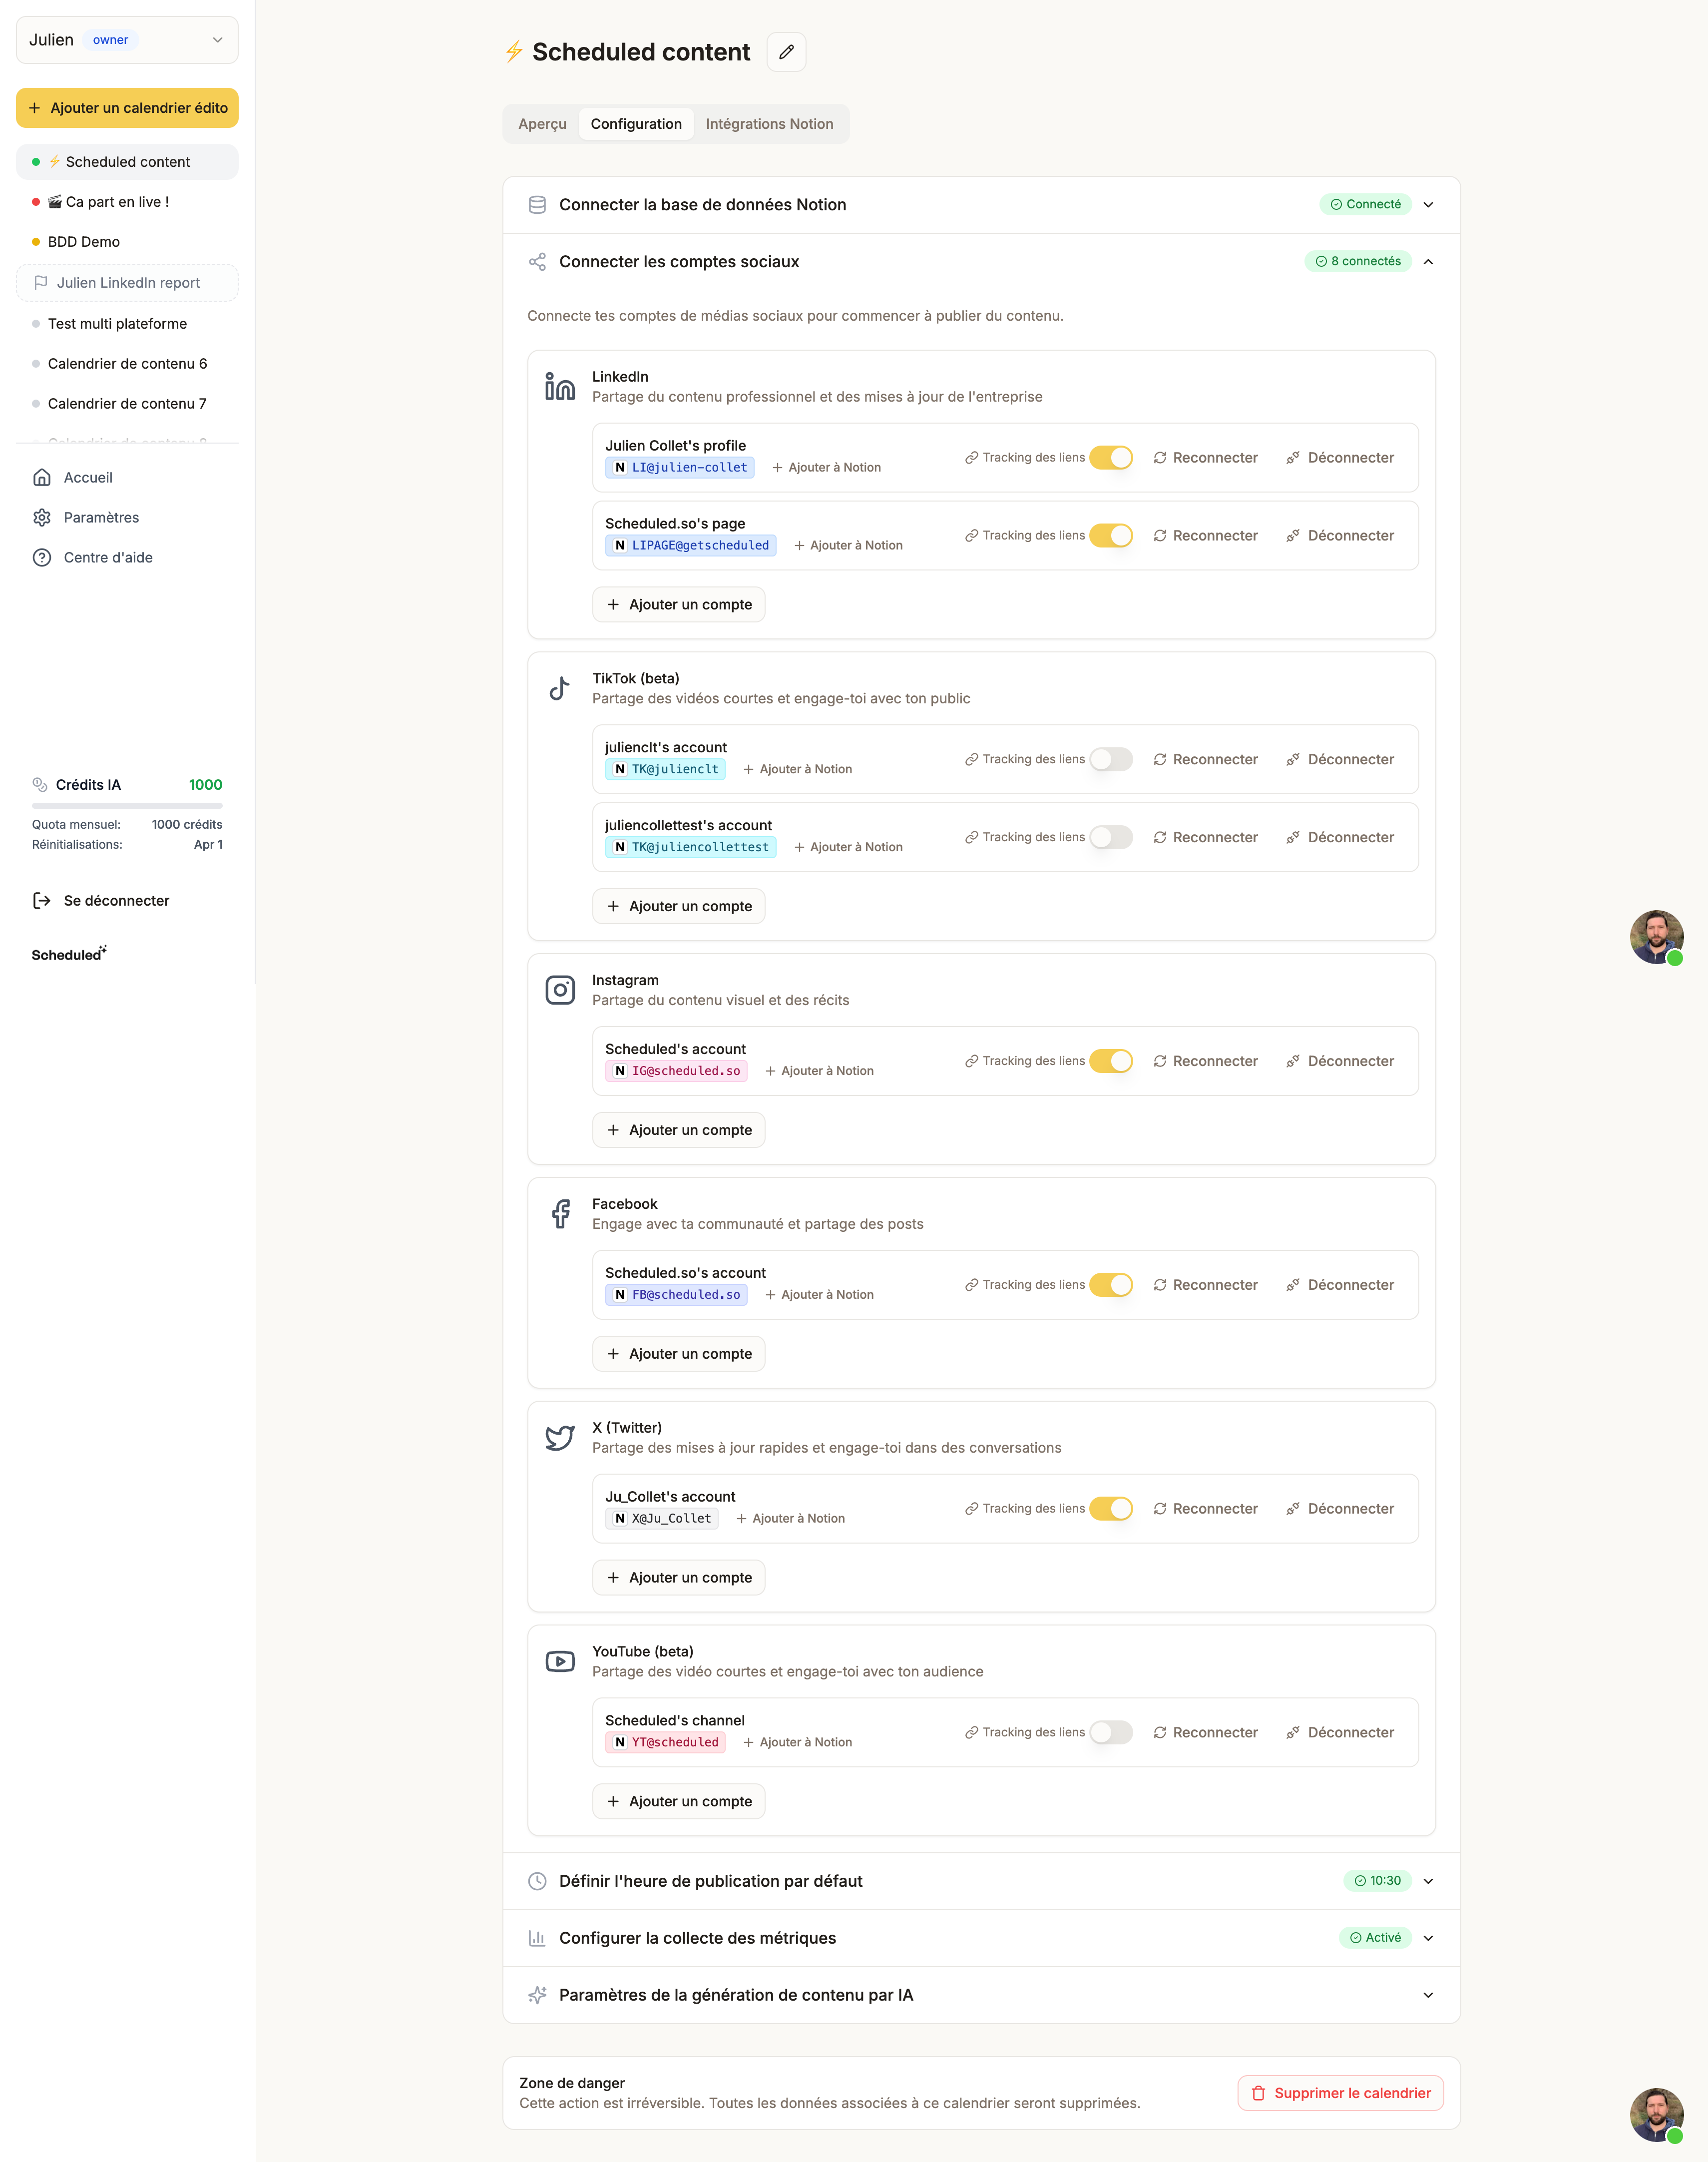Toggle link tracking for Scheduled's YouTube channel
The width and height of the screenshot is (1708, 2162).
point(1111,1732)
